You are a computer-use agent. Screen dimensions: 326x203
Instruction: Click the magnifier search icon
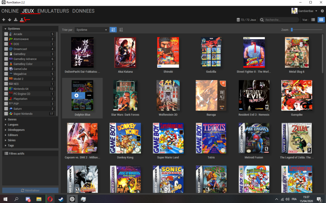262,20
